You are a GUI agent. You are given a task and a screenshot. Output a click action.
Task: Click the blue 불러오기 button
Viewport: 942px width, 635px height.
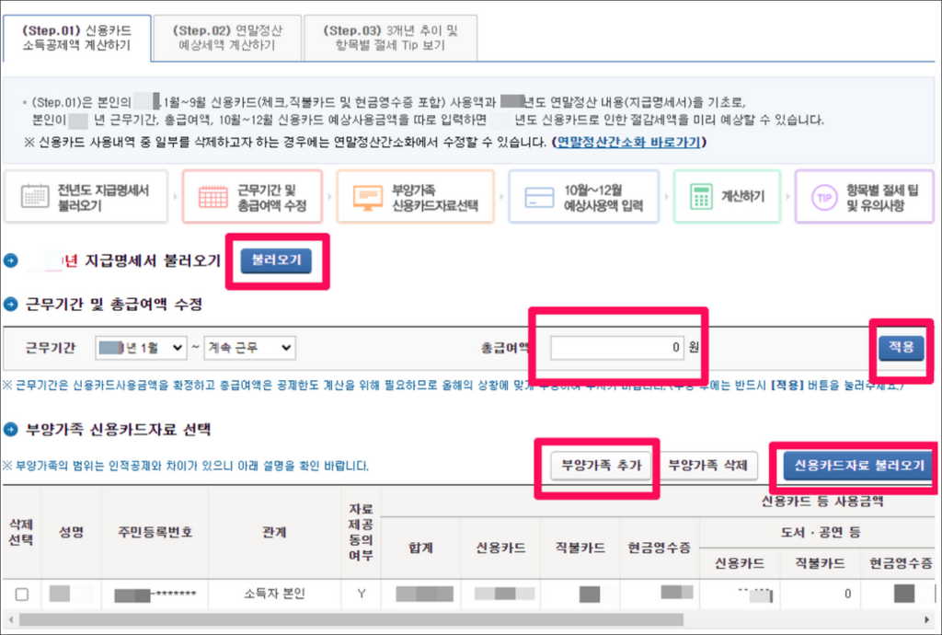coord(276,260)
